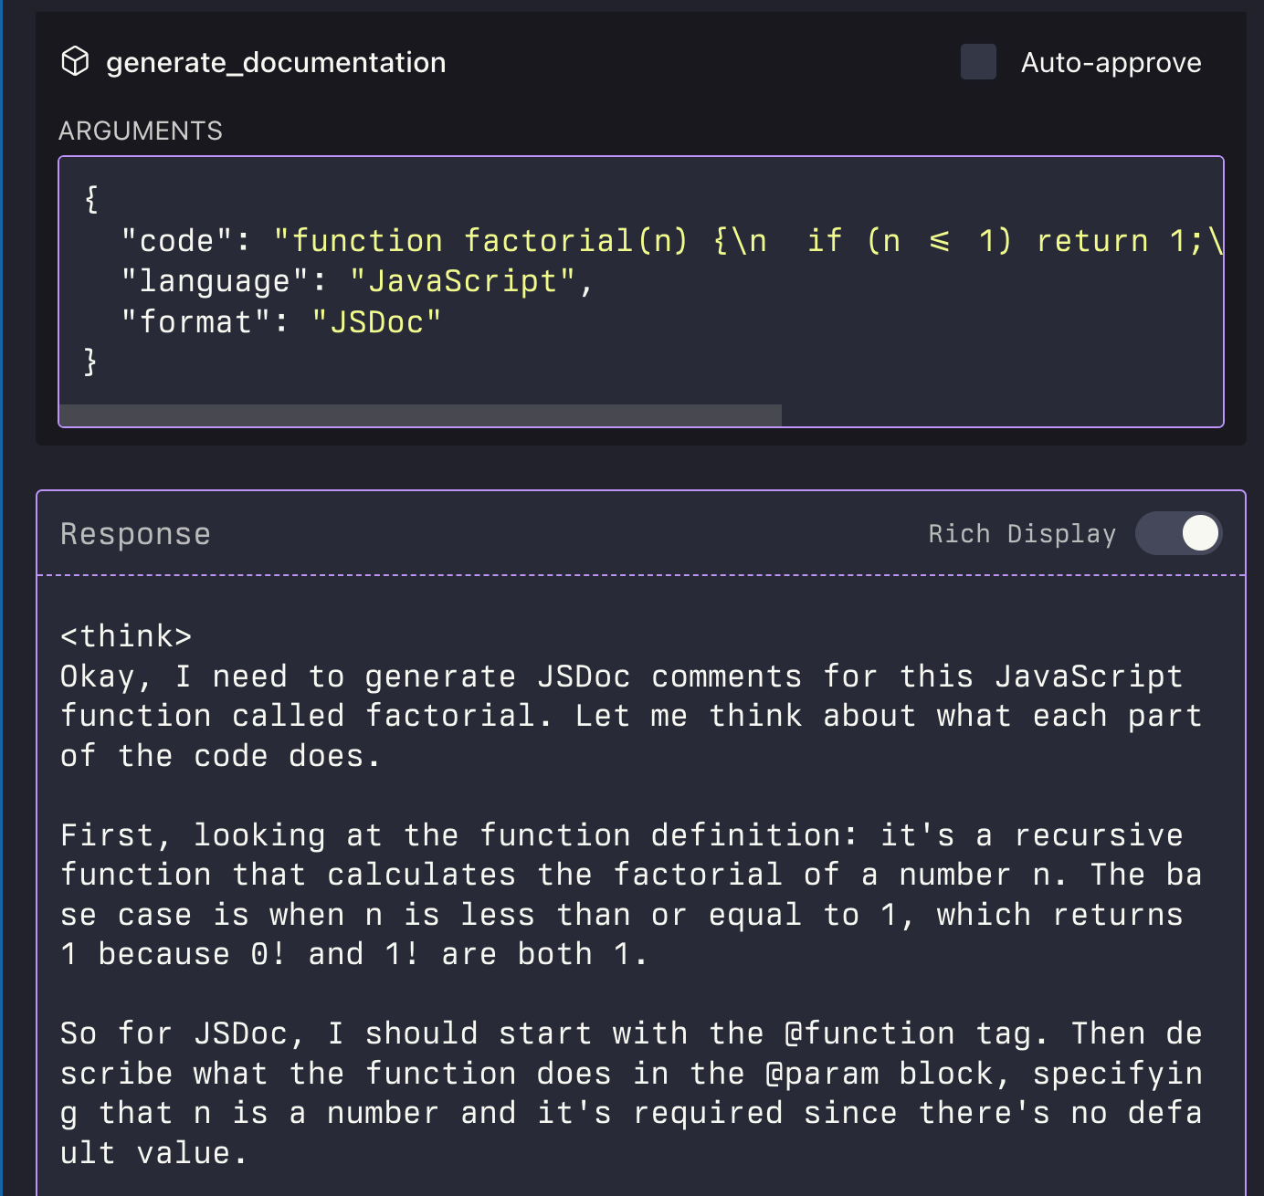Click the "JavaScript" language value
This screenshot has height=1196, width=1264.
[x=462, y=281]
